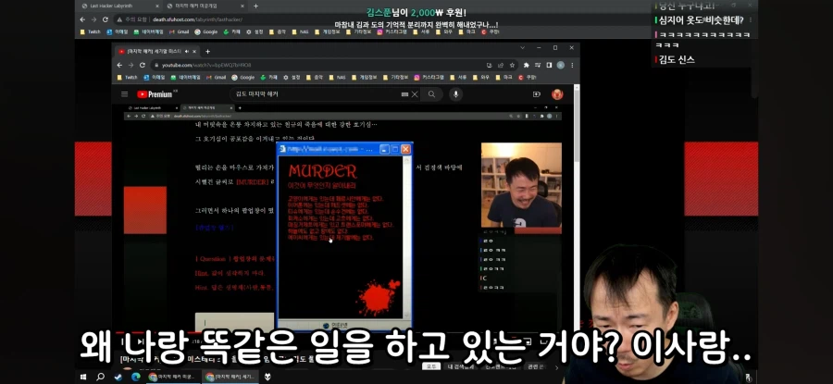Open the Gmail bookmark in YouTube window
This screenshot has height=384, width=833.
coord(216,77)
